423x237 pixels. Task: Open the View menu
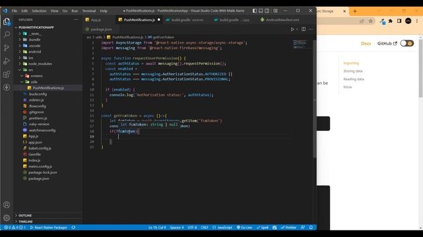54,11
